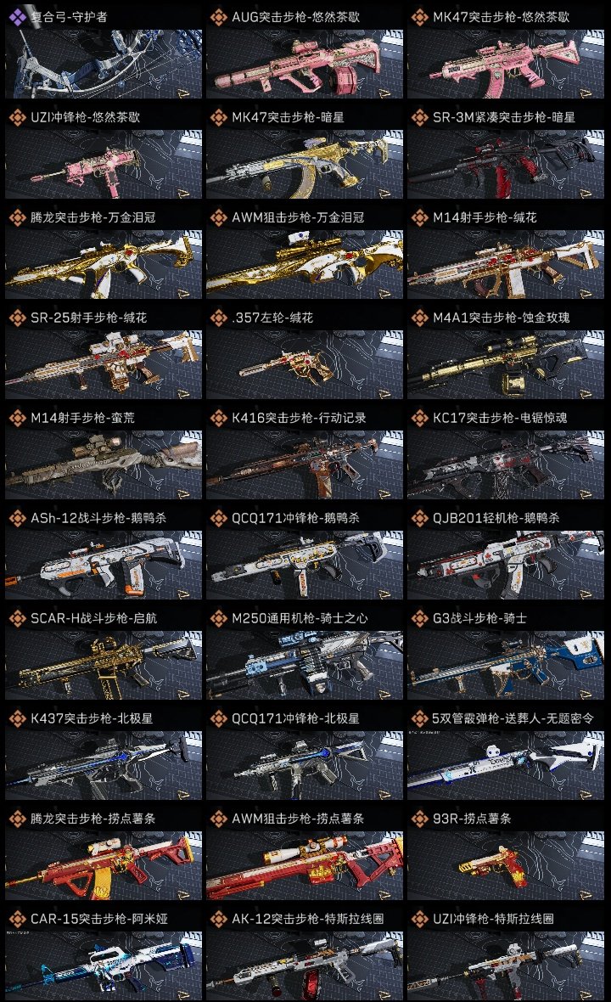This screenshot has width=611, height=1002.
Task: Click the orange rarity icon beside AUG突击步枪-悠然茶歇
Action: [218, 17]
